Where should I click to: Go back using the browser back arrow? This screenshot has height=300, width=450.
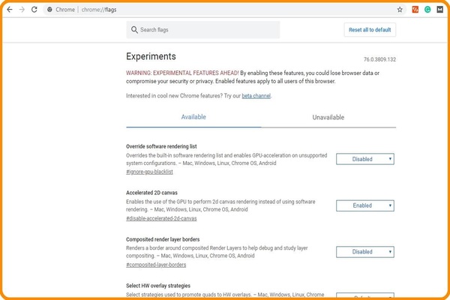point(10,10)
